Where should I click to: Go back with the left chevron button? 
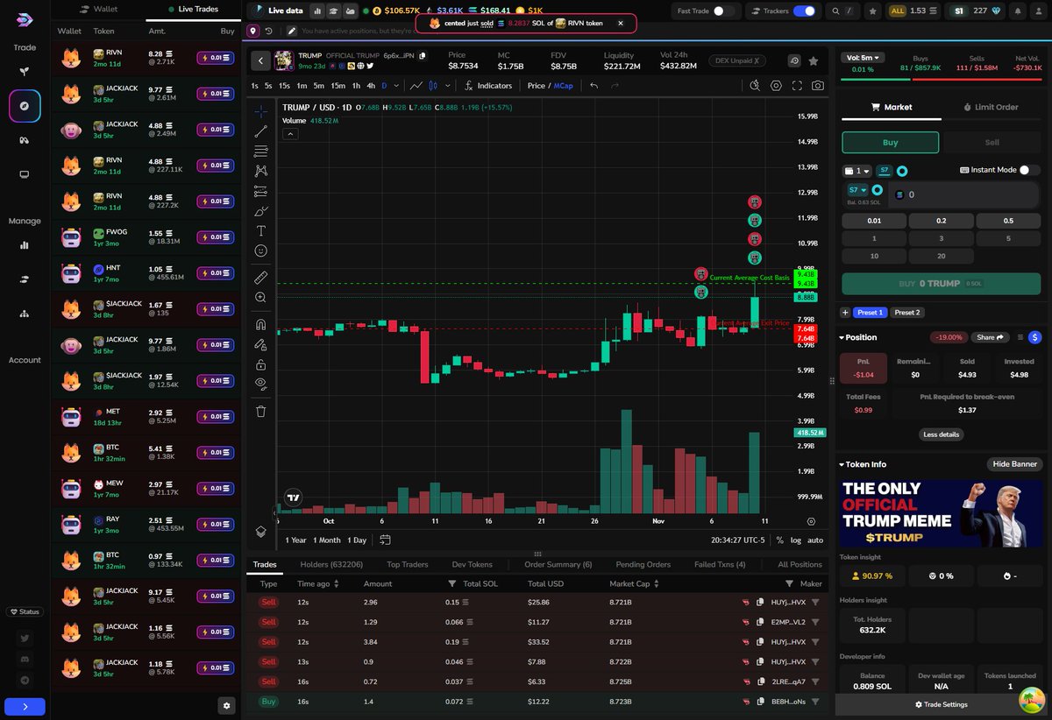tap(260, 60)
